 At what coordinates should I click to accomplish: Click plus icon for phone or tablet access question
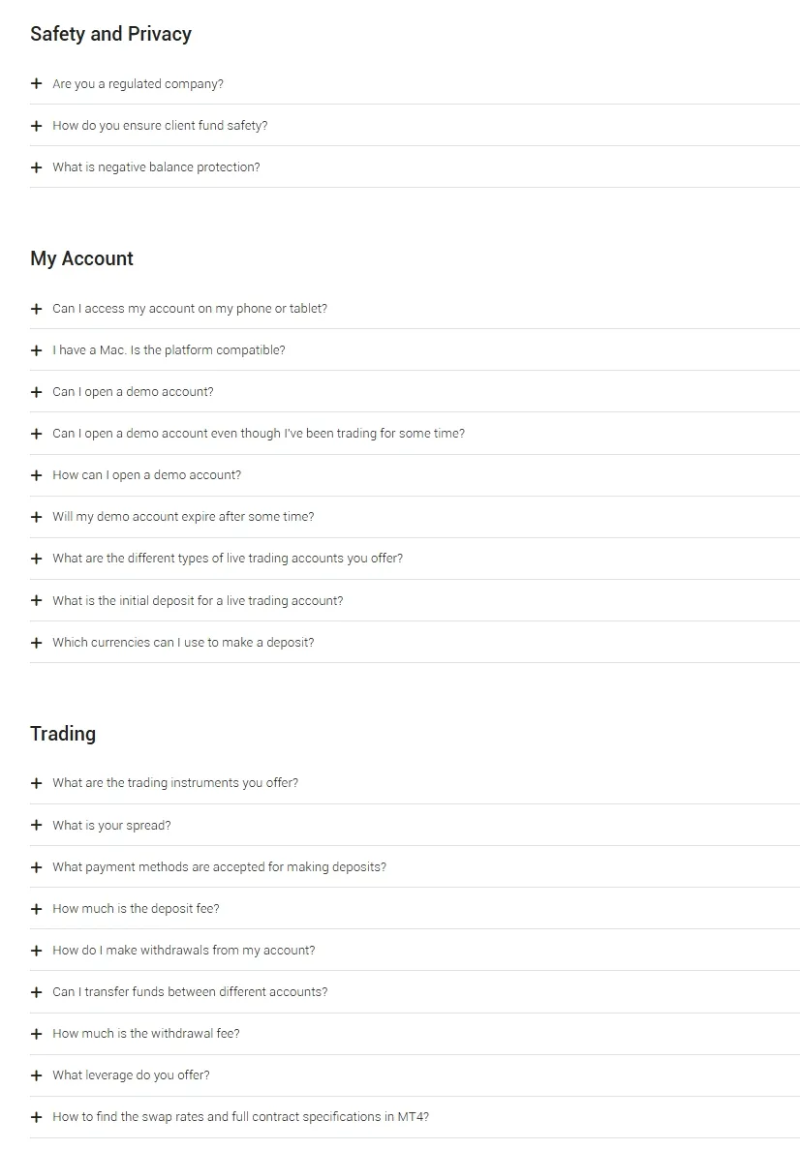[36, 309]
